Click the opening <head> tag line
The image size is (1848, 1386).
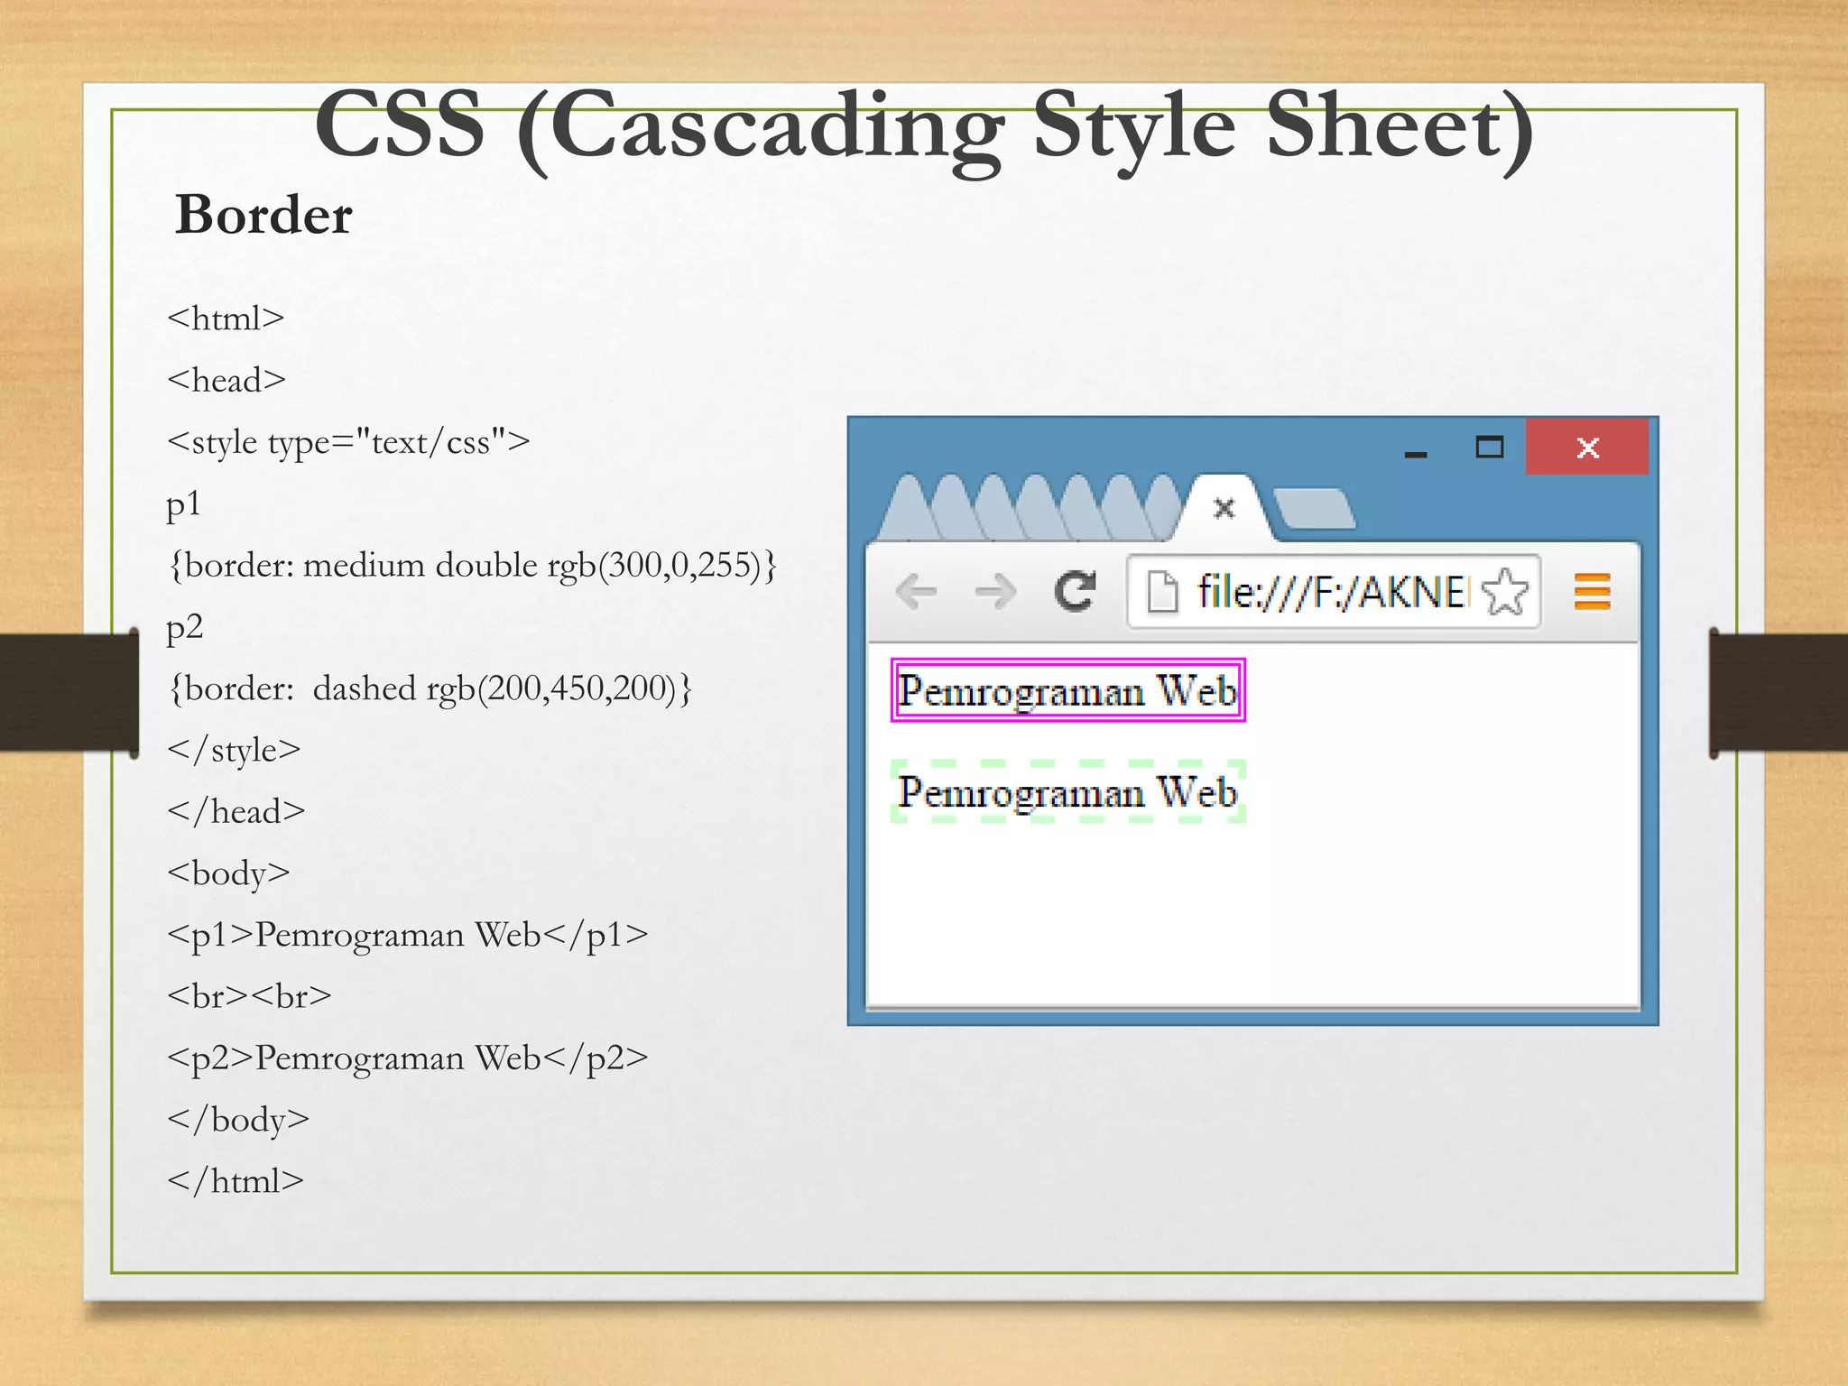coord(226,380)
